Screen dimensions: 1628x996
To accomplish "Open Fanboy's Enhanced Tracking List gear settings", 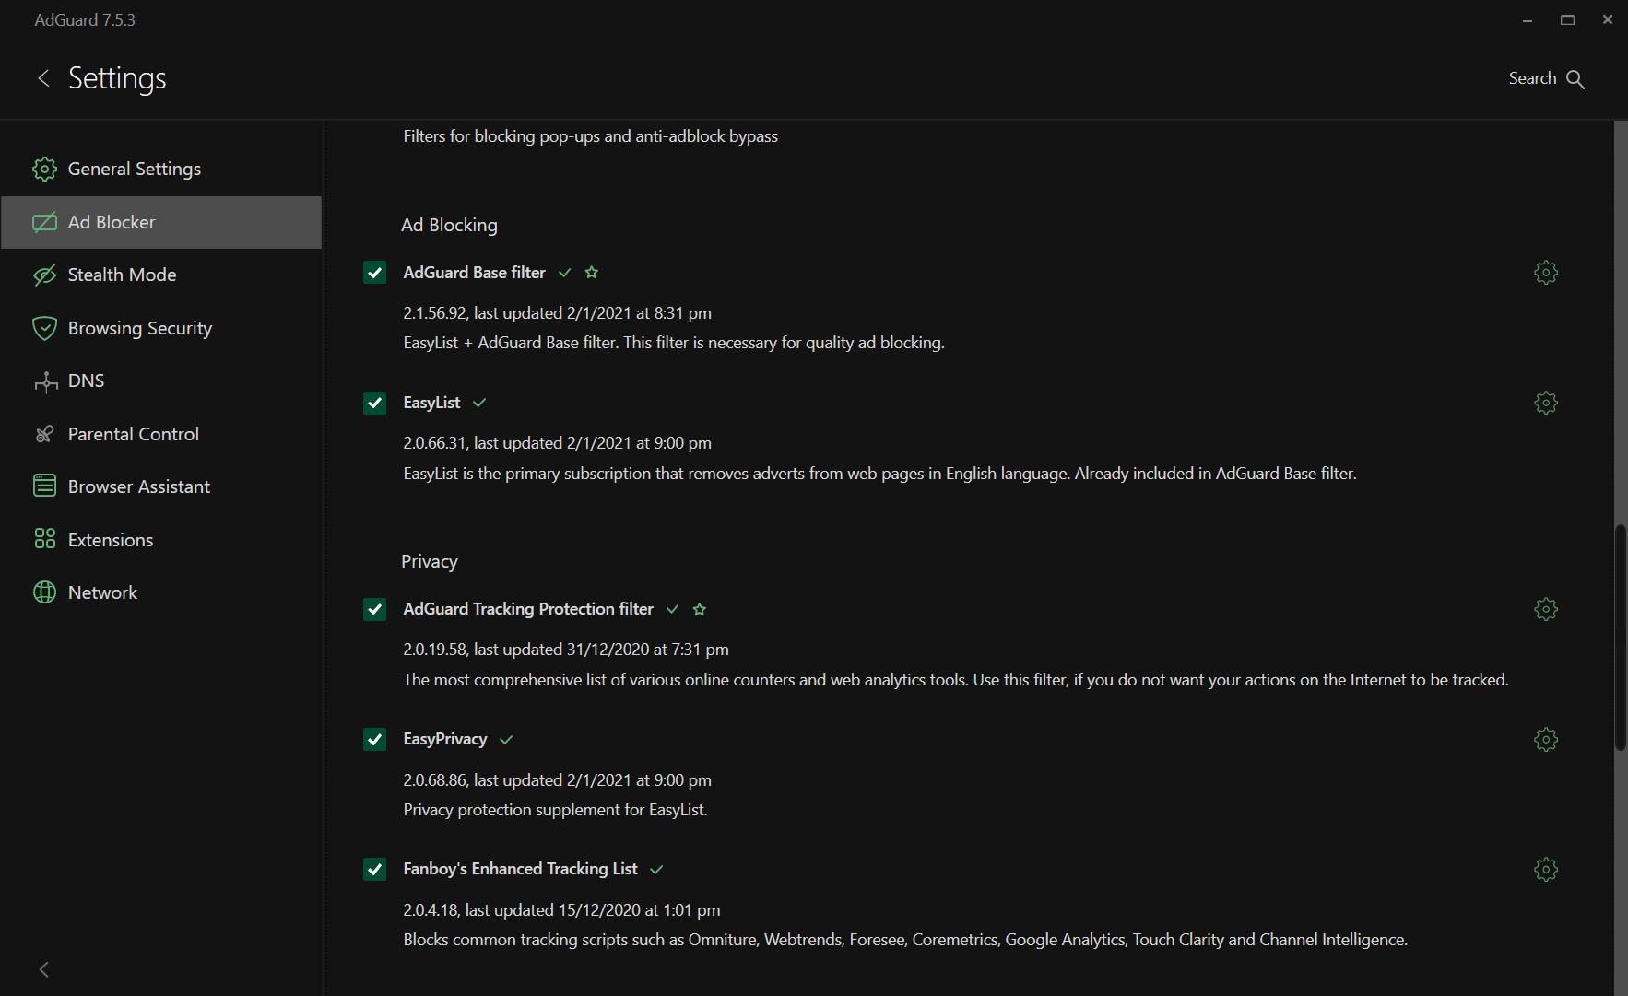I will [1546, 869].
